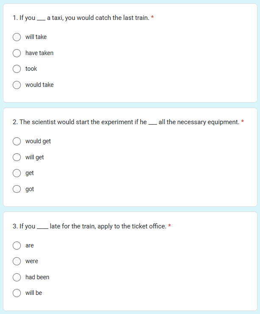This screenshot has height=314, width=260.
Task: Pick "get" in question 2
Action: [x=17, y=173]
